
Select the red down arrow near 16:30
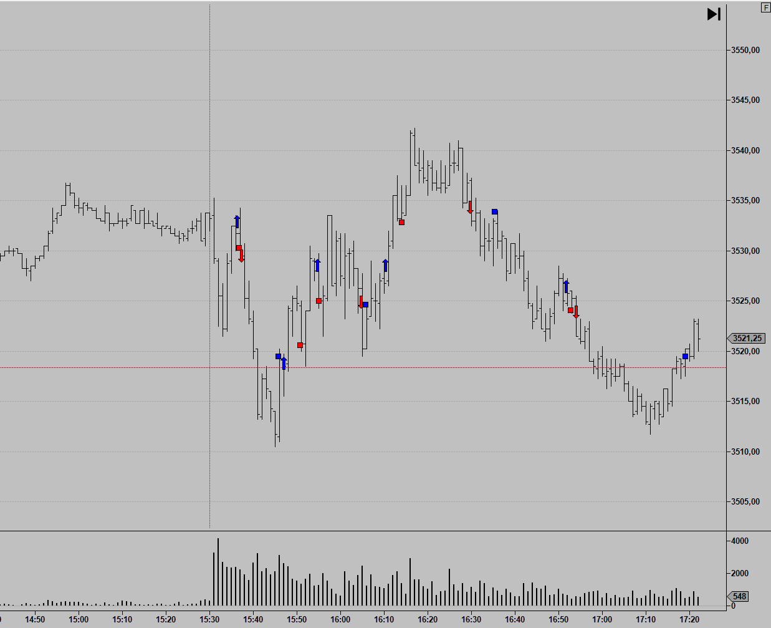pyautogui.click(x=471, y=208)
